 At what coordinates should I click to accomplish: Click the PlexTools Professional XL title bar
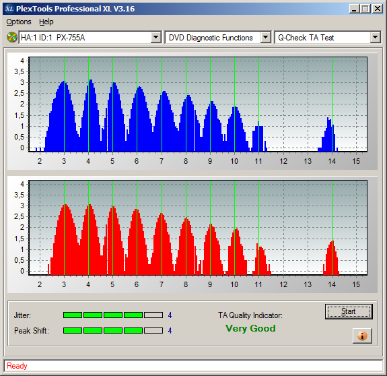(194, 9)
